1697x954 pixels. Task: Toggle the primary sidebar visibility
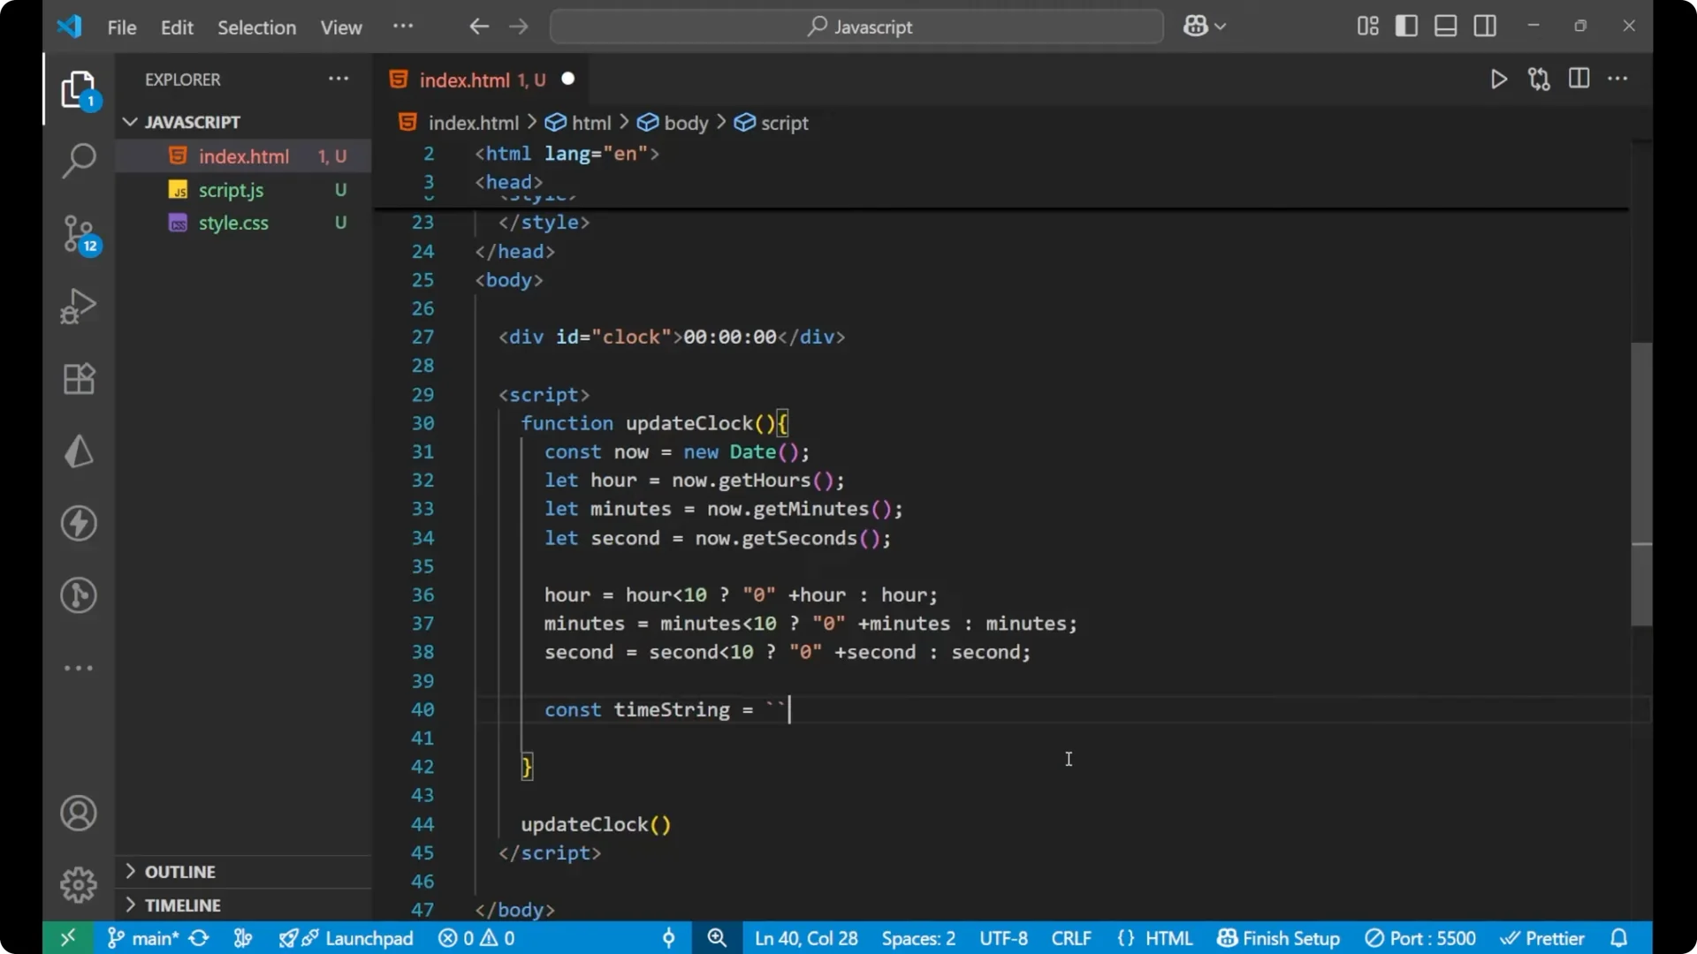1406,26
